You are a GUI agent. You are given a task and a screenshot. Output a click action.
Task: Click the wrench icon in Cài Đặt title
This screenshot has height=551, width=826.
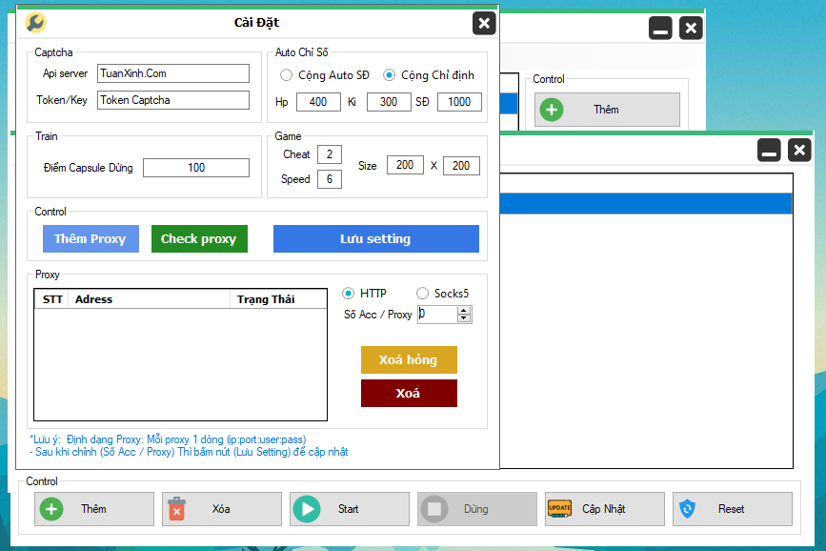(x=34, y=23)
